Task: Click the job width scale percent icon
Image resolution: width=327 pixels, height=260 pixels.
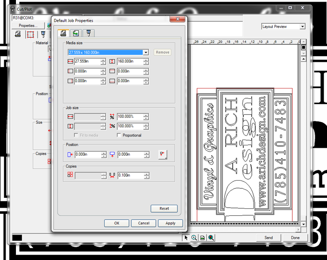Action: [x=112, y=117]
